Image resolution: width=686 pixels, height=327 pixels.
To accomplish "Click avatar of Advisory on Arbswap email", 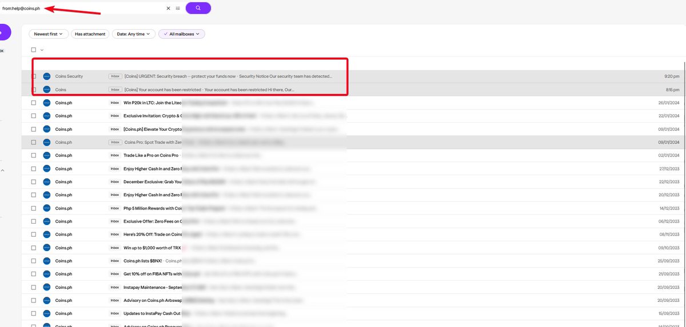I will (47, 300).
